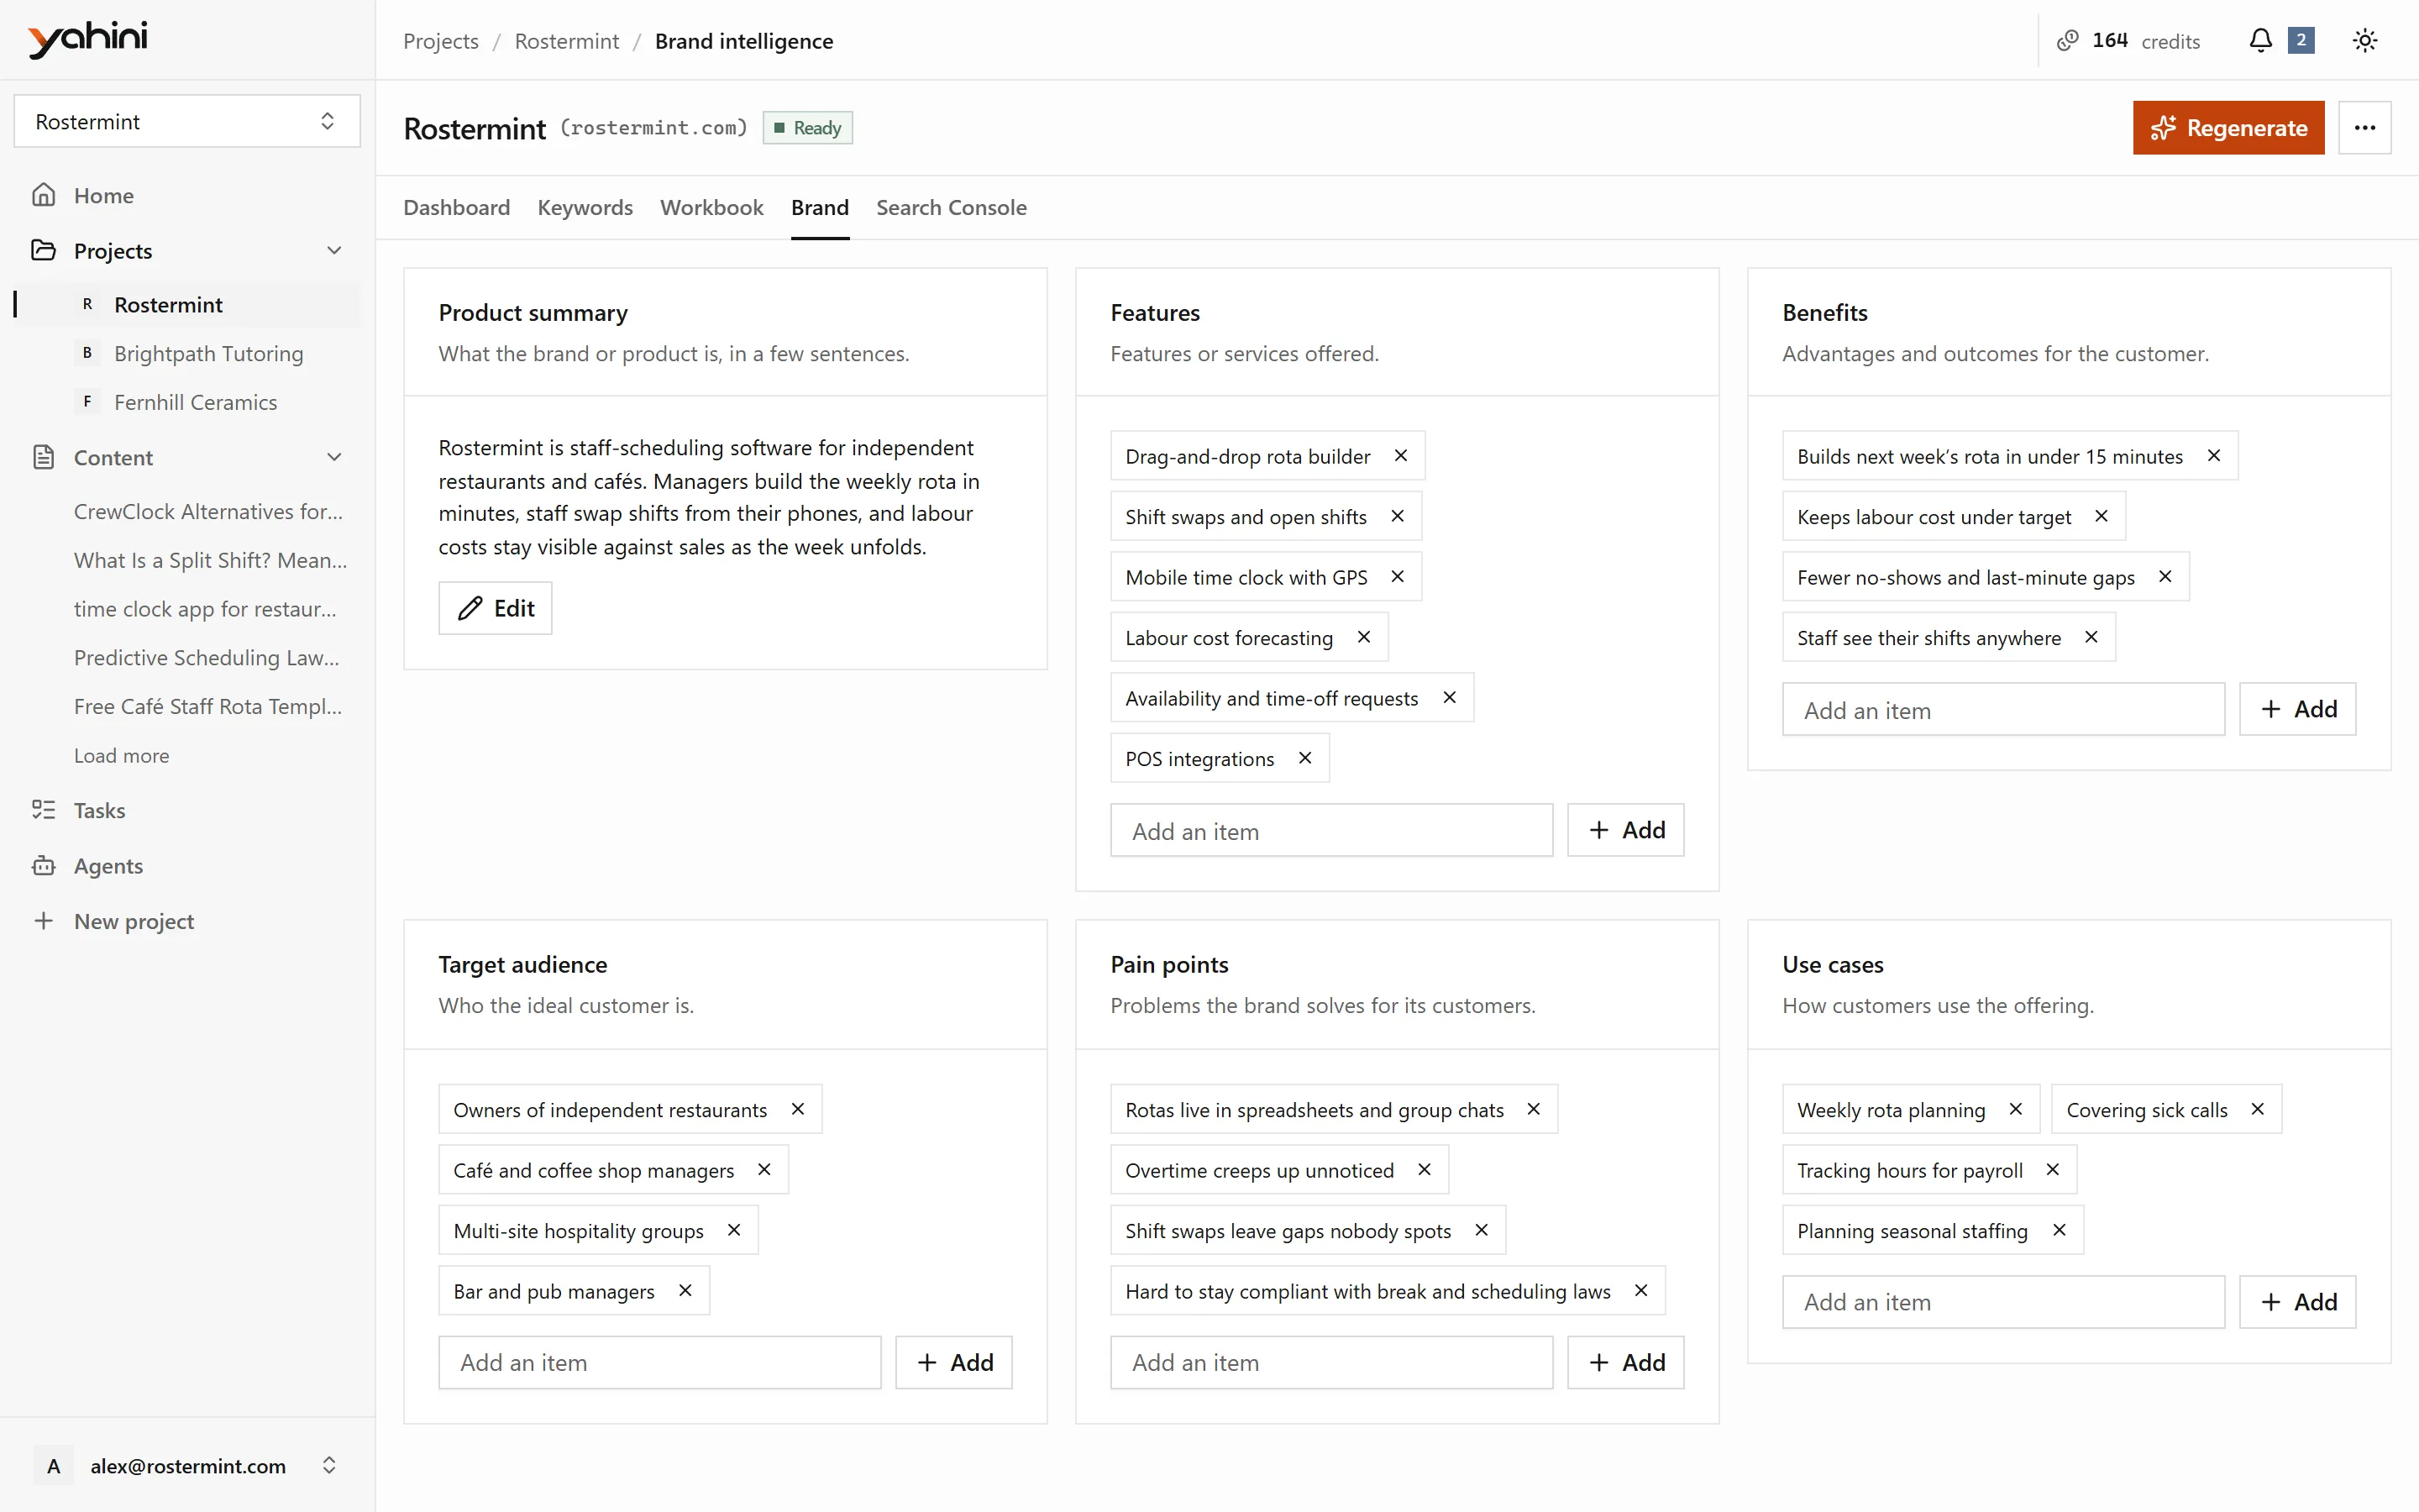
Task: Remove the 'Drag-and-drop rota builder' feature tag
Action: [1400, 456]
